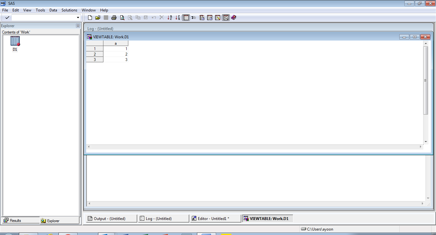Submit command with the checkmark icon
Viewport: 436px width, 235px height.
[x=7, y=18]
